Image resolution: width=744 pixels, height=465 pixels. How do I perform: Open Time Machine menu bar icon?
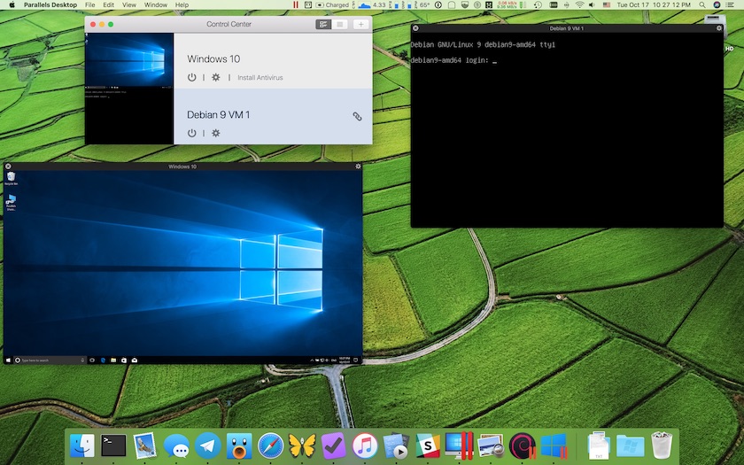538,4
